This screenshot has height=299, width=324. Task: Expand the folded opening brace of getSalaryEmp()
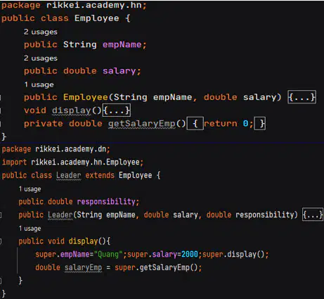pos(195,123)
